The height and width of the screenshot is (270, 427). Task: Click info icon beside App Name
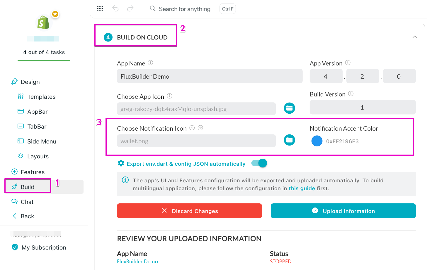pos(150,63)
